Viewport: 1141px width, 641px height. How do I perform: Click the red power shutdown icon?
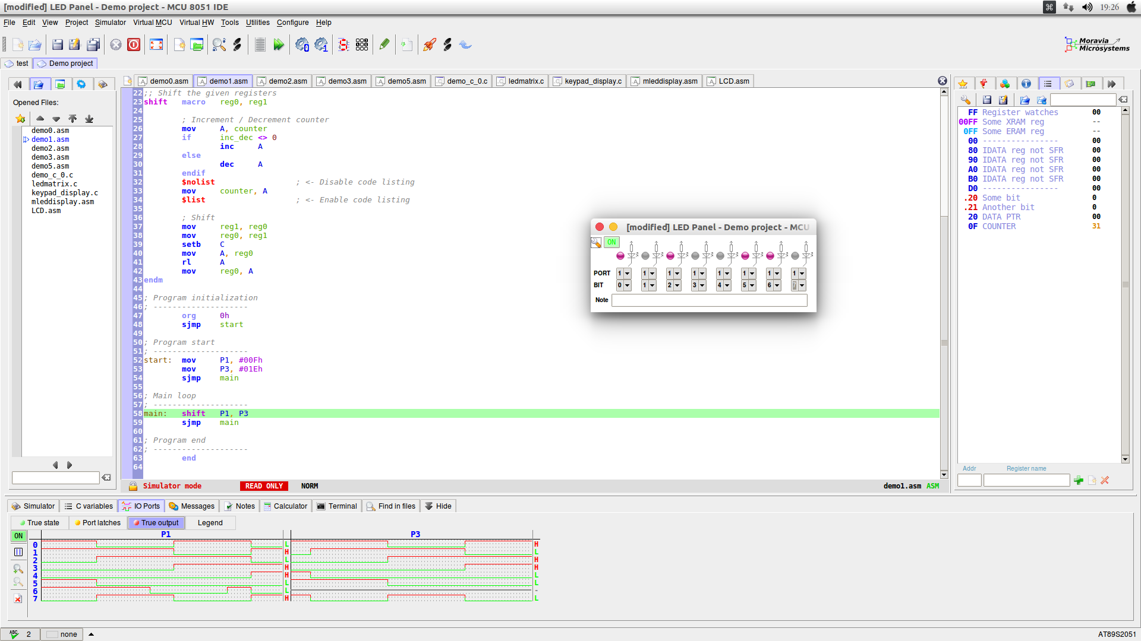(x=134, y=45)
